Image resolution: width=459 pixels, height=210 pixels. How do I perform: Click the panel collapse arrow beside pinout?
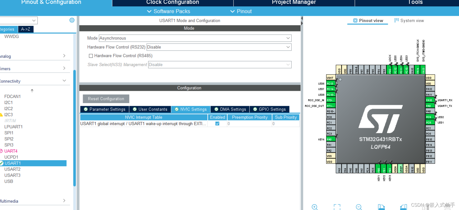tap(302, 21)
